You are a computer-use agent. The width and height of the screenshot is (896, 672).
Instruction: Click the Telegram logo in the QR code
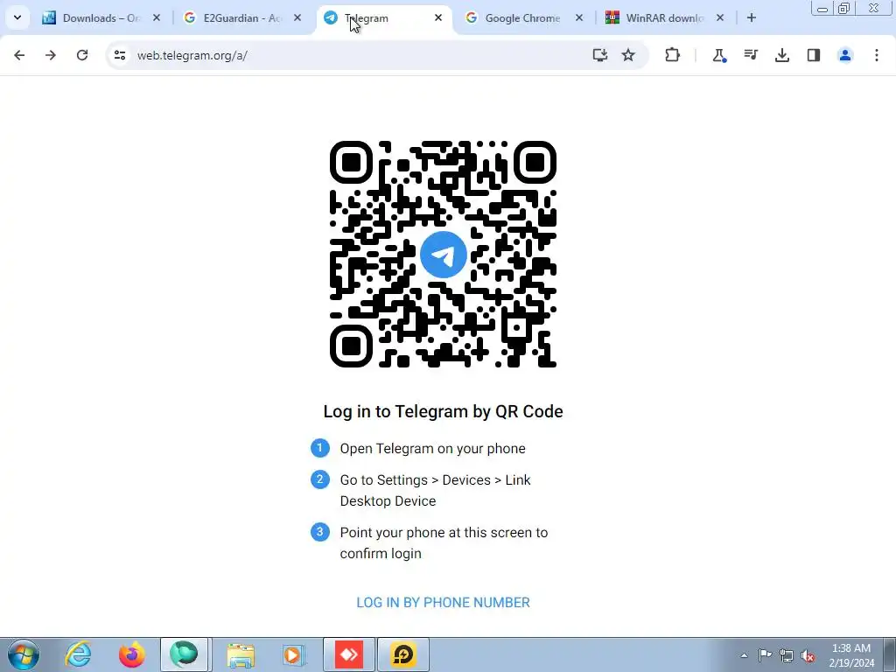point(443,255)
